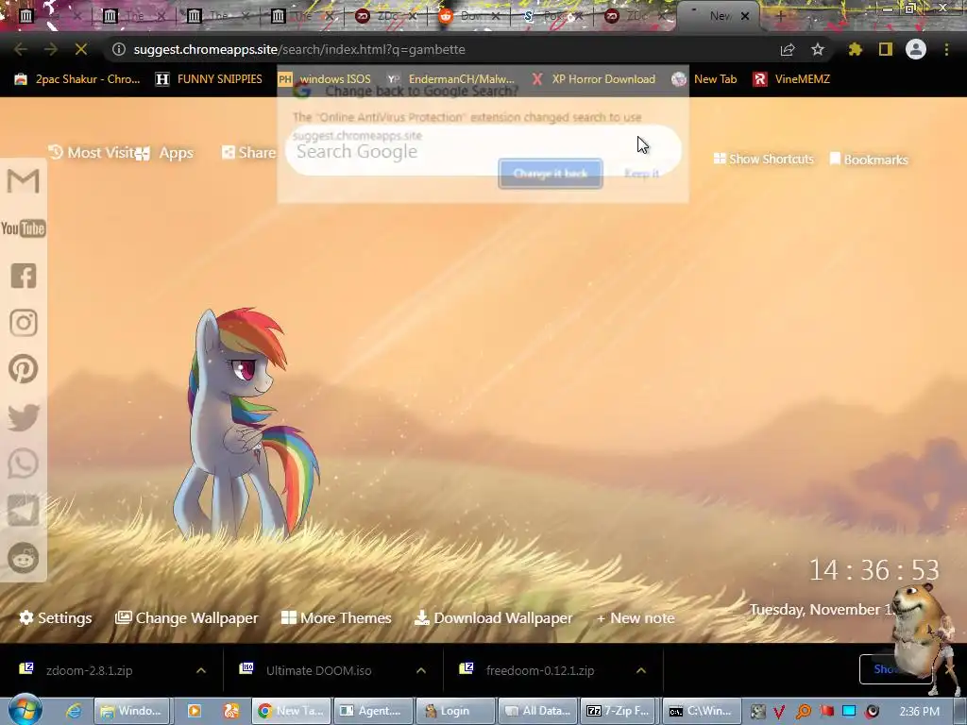Screen dimensions: 967x725
Task: Open the Telegram sidebar shortcut
Action: (24, 511)
